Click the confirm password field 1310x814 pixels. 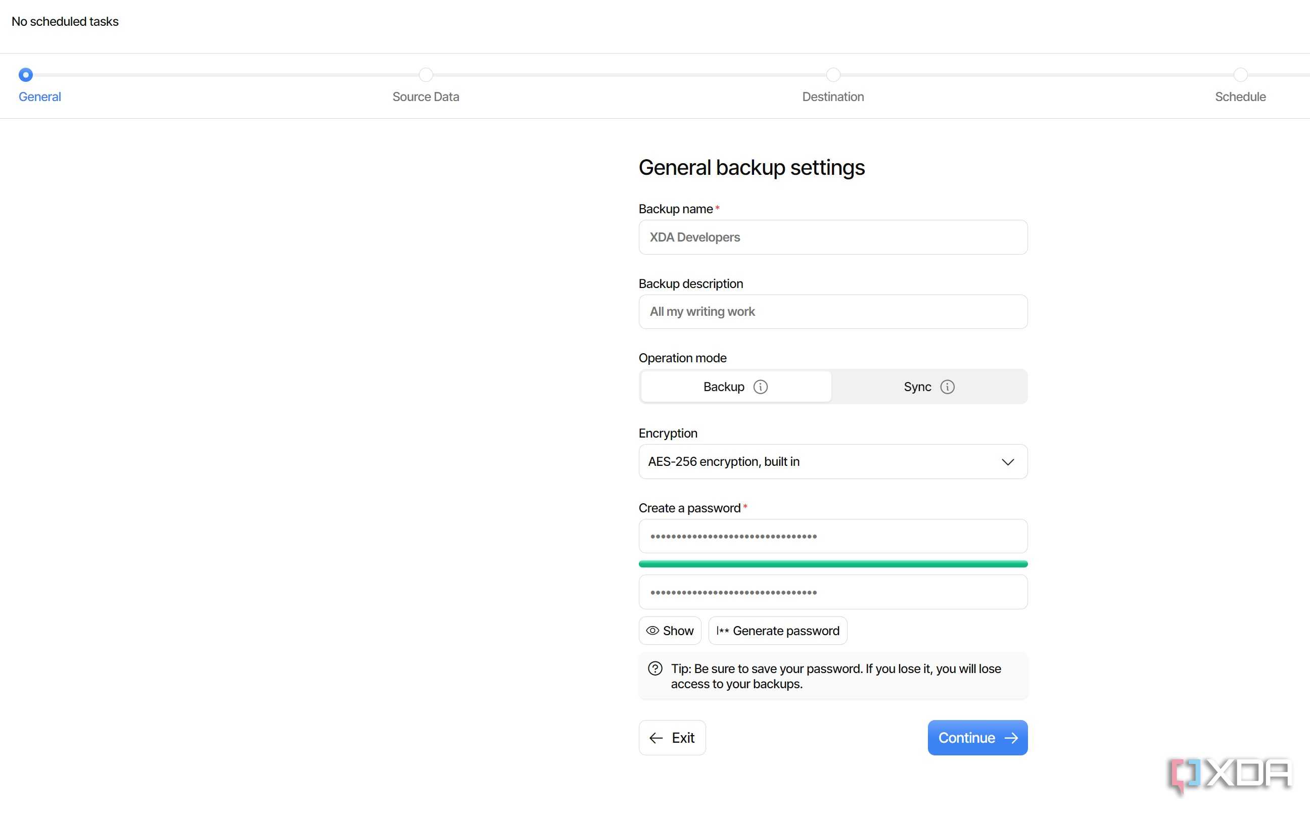(833, 592)
